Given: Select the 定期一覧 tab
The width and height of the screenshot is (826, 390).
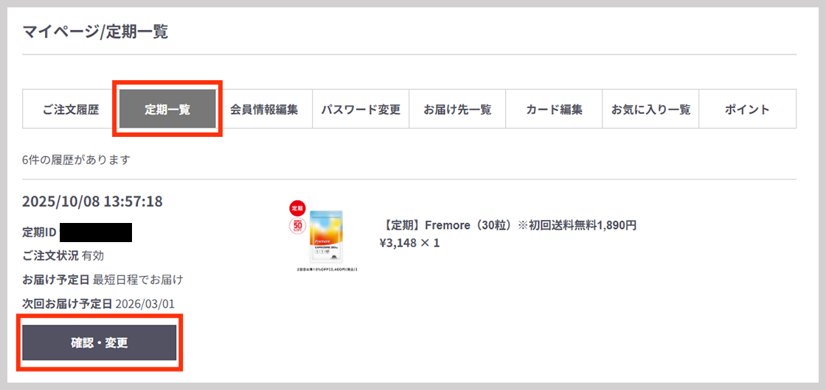Looking at the screenshot, I should pyautogui.click(x=167, y=110).
